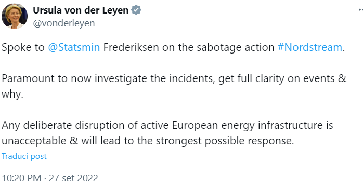
Task: Click the phrase Any deliberate disruption
Action: 70,126
